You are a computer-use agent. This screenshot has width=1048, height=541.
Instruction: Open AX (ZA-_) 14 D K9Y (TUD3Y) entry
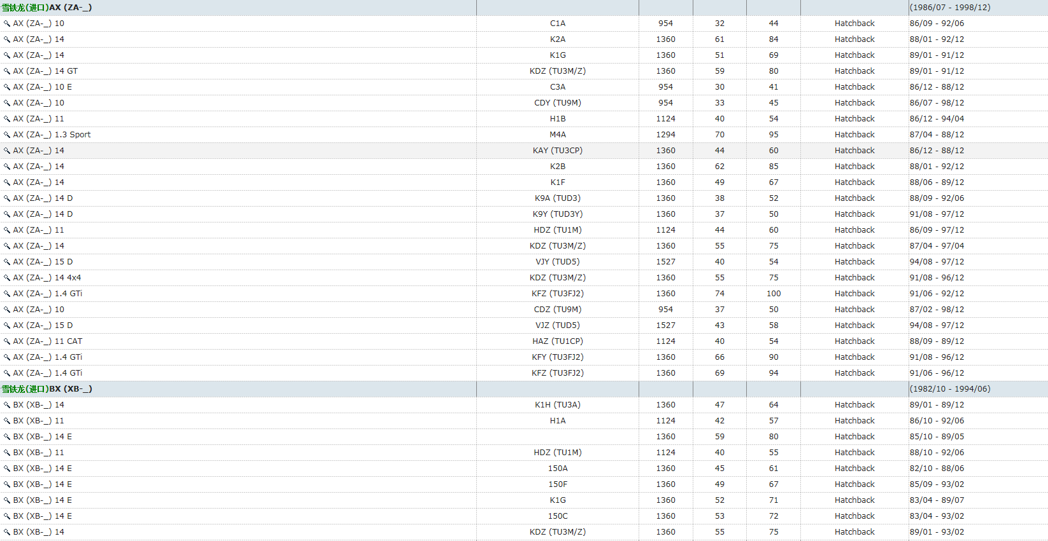click(43, 214)
